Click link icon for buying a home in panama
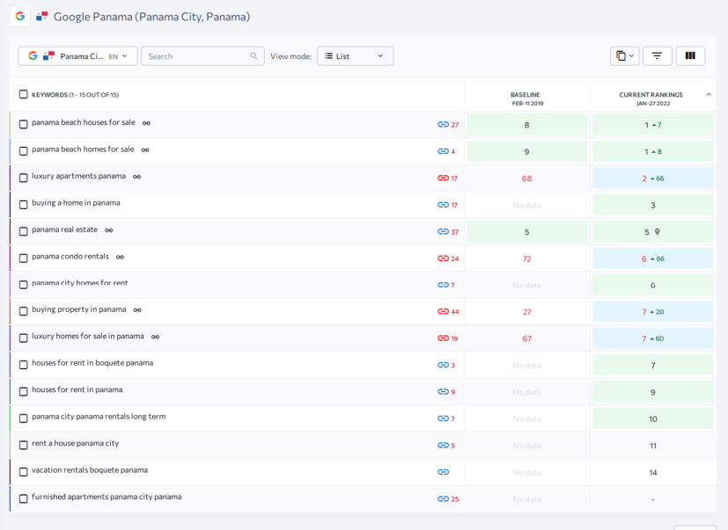The width and height of the screenshot is (728, 530). click(x=443, y=205)
